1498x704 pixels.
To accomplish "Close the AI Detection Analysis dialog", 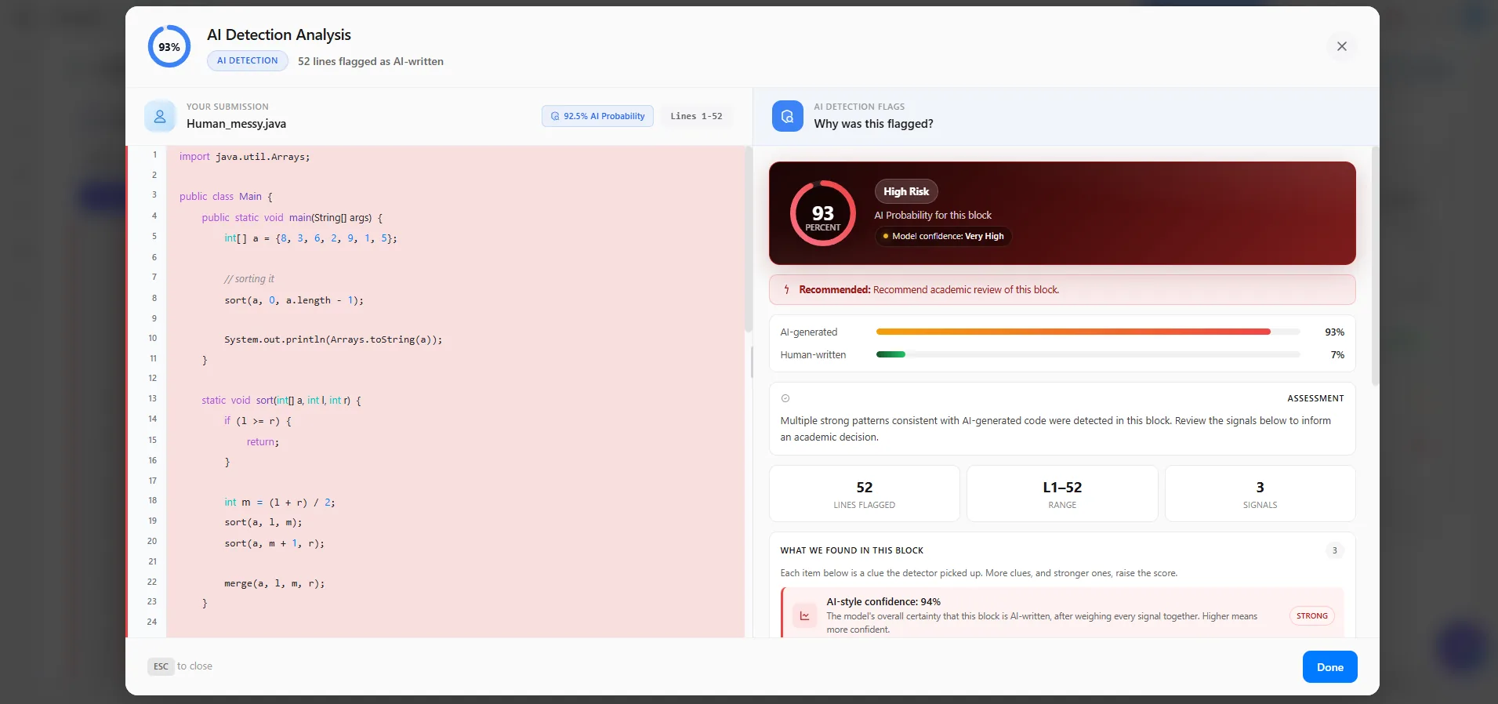I will pos(1341,46).
